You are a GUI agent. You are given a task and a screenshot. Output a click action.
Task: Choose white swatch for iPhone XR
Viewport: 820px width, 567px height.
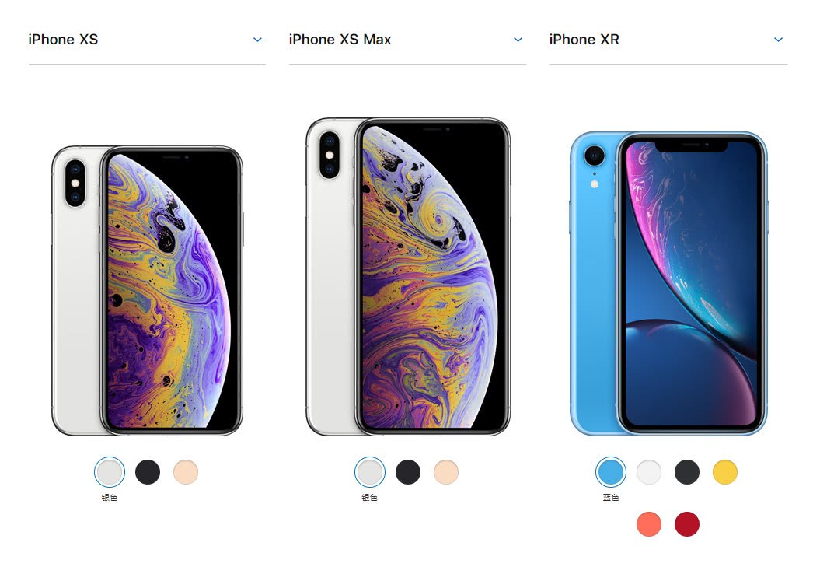point(649,471)
